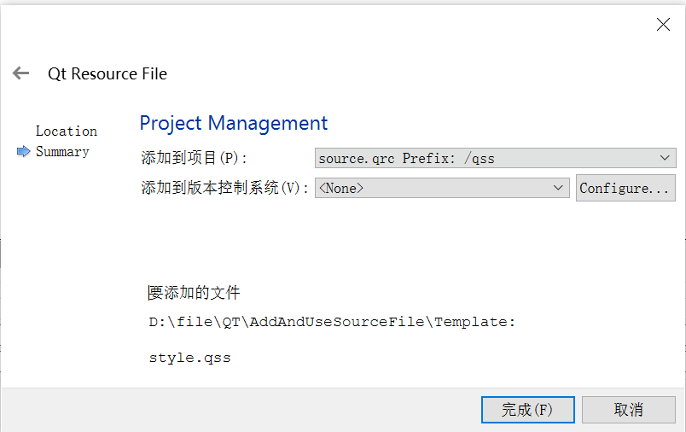This screenshot has width=686, height=432.
Task: Click the Qt Resource File title text
Action: (x=108, y=73)
